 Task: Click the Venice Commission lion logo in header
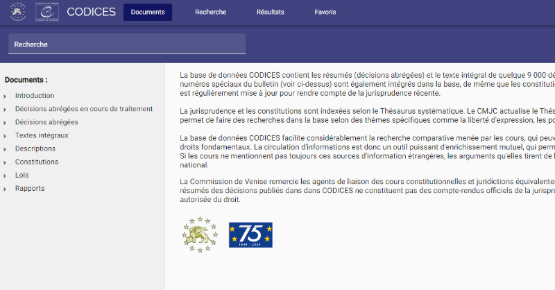pos(18,12)
